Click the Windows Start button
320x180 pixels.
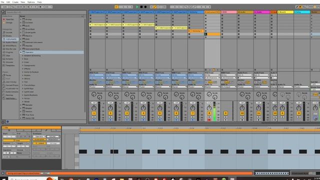[3, 179]
